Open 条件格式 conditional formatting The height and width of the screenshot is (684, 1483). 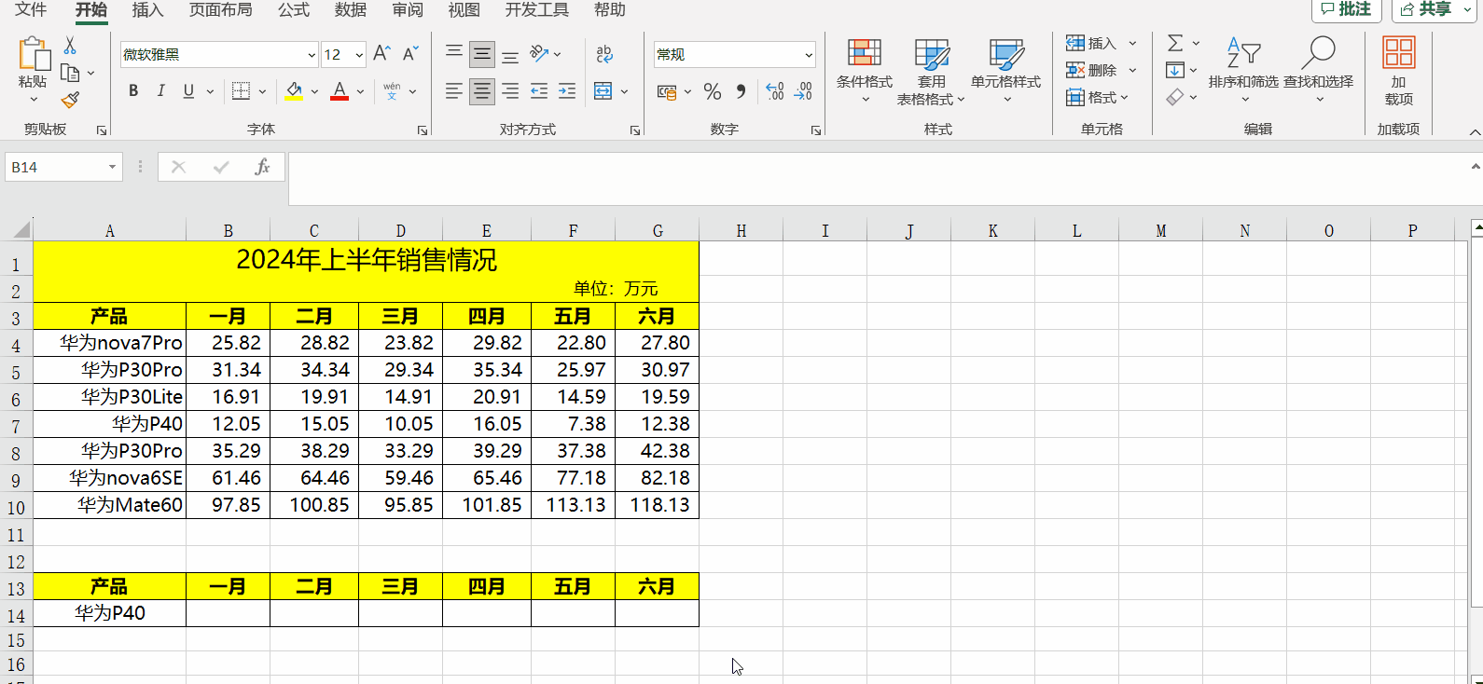tap(864, 70)
